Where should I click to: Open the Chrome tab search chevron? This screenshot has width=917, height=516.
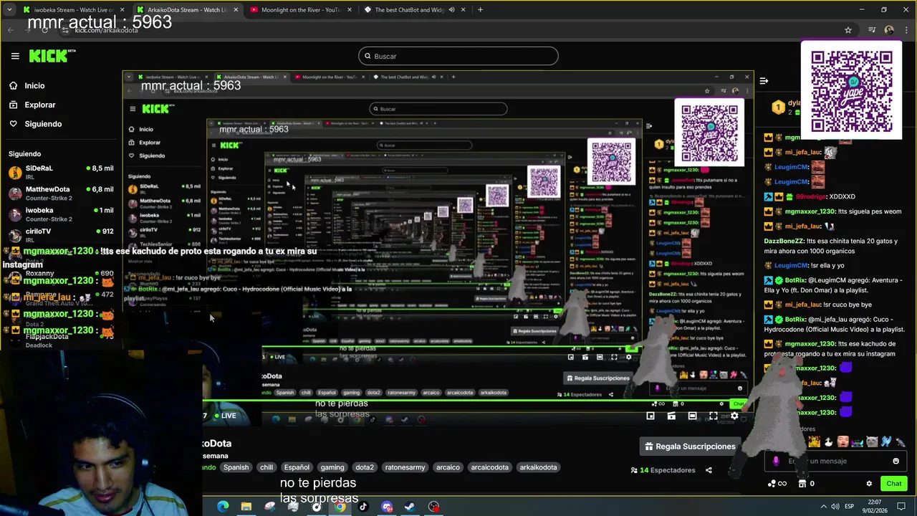[x=9, y=10]
